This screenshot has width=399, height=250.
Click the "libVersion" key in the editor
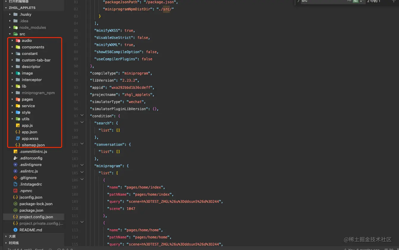coord(103,80)
